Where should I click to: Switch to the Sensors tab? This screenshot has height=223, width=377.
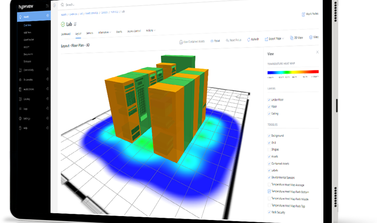pyautogui.click(x=90, y=33)
